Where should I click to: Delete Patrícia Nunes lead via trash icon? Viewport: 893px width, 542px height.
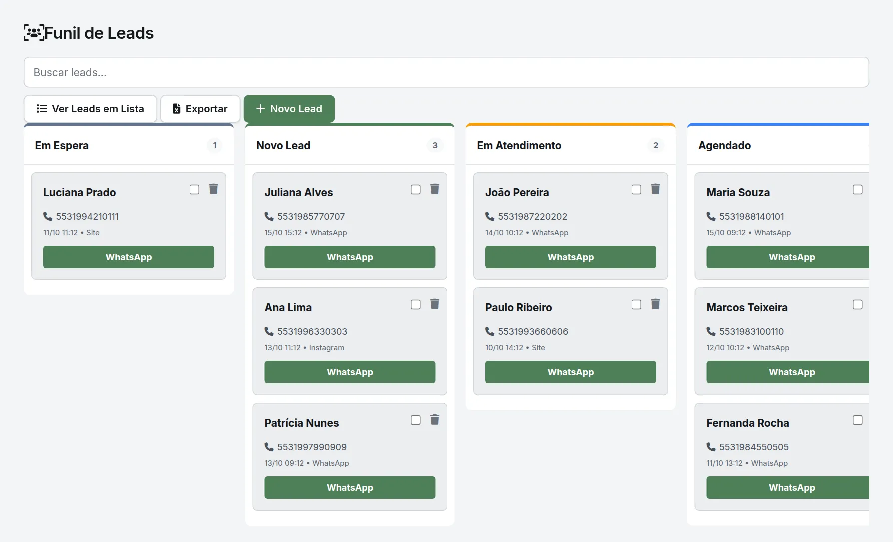(435, 420)
